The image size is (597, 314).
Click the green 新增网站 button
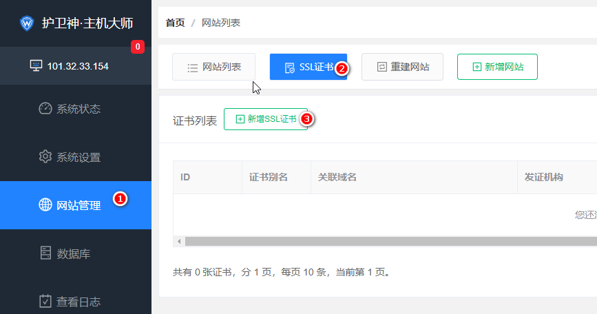tap(497, 67)
